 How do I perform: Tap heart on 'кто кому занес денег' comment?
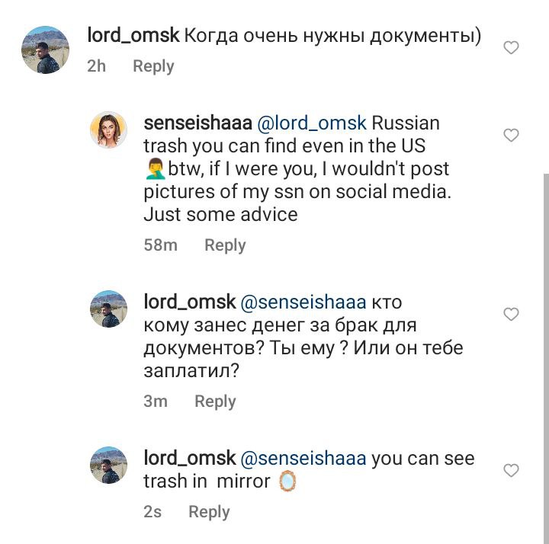pyautogui.click(x=512, y=314)
